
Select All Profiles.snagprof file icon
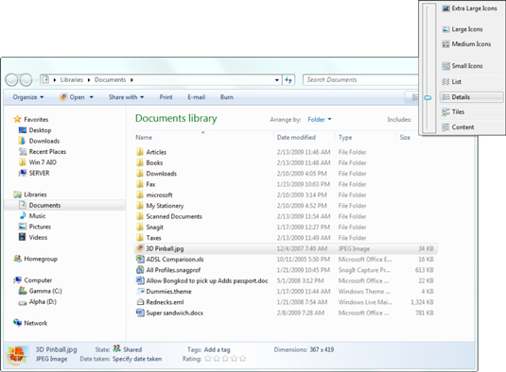pos(140,270)
